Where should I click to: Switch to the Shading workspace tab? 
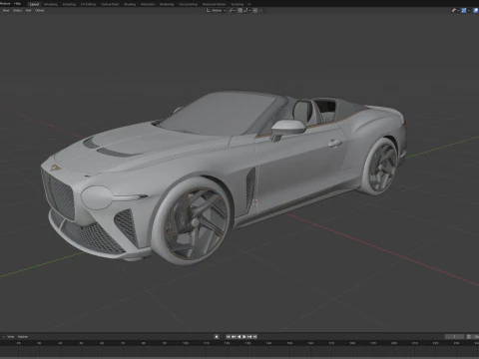click(x=130, y=4)
